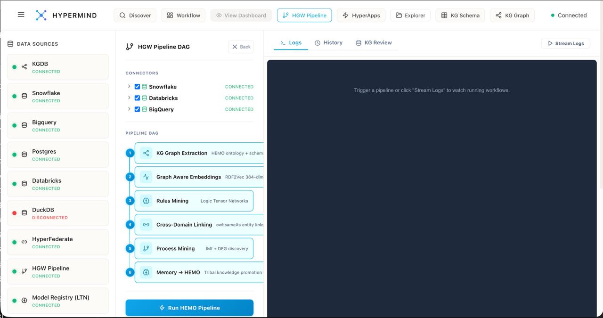603x318 pixels.
Task: Open the Discover tab
Action: [x=135, y=15]
